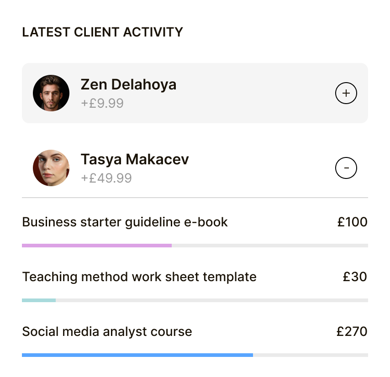Click the £270 course price
390x377 pixels.
pyautogui.click(x=352, y=332)
